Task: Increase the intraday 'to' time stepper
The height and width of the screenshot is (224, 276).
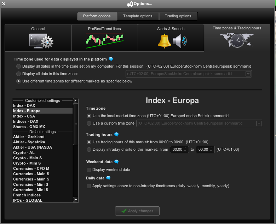Action: click(211, 148)
